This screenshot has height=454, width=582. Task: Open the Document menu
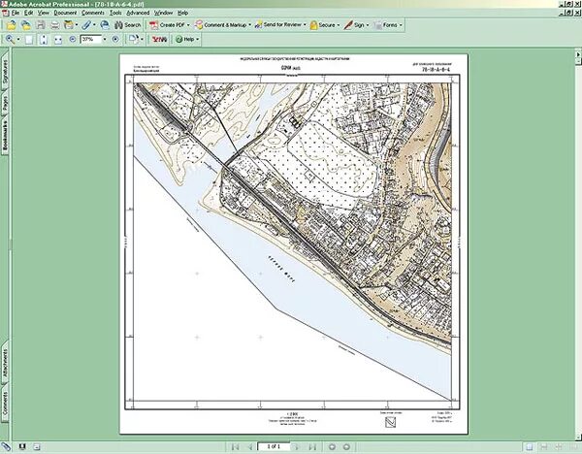click(x=65, y=13)
